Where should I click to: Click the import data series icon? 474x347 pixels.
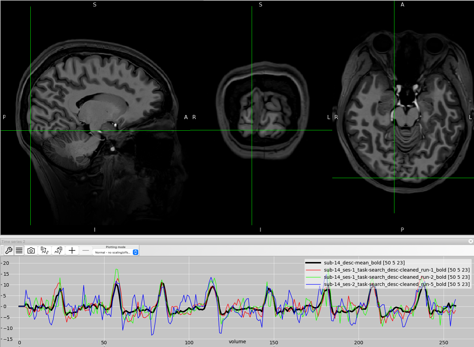pyautogui.click(x=45, y=251)
